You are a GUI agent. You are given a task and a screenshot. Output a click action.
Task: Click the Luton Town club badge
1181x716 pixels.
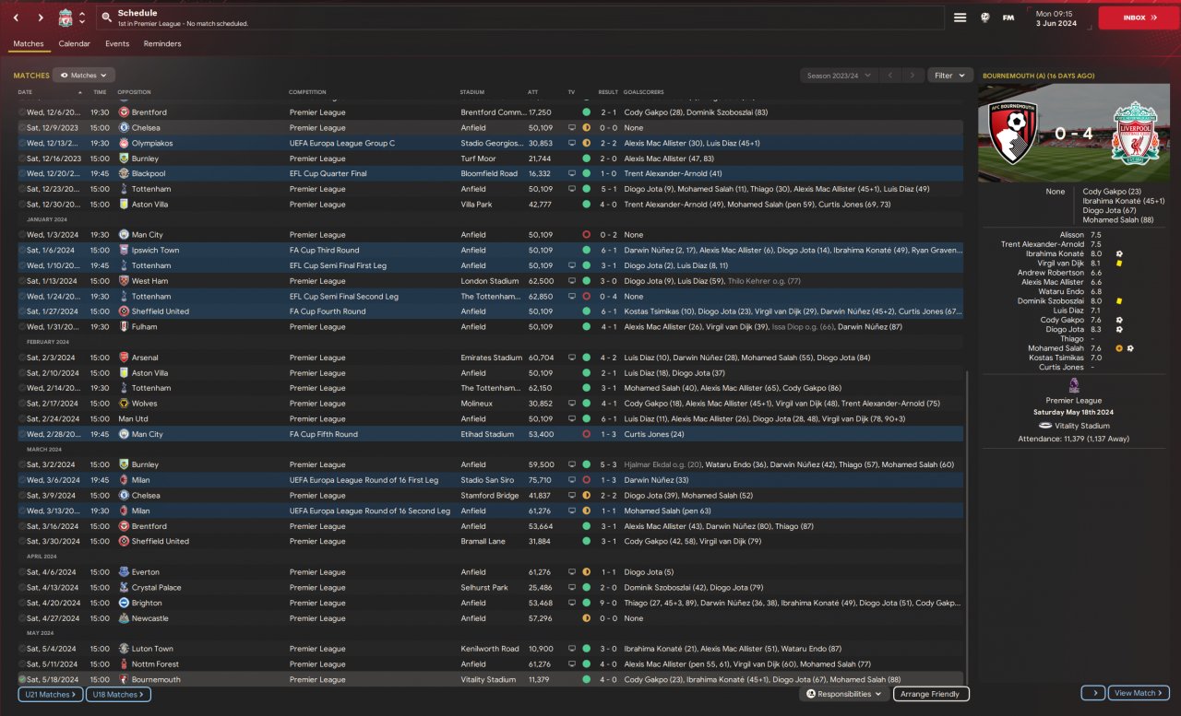[x=124, y=649]
